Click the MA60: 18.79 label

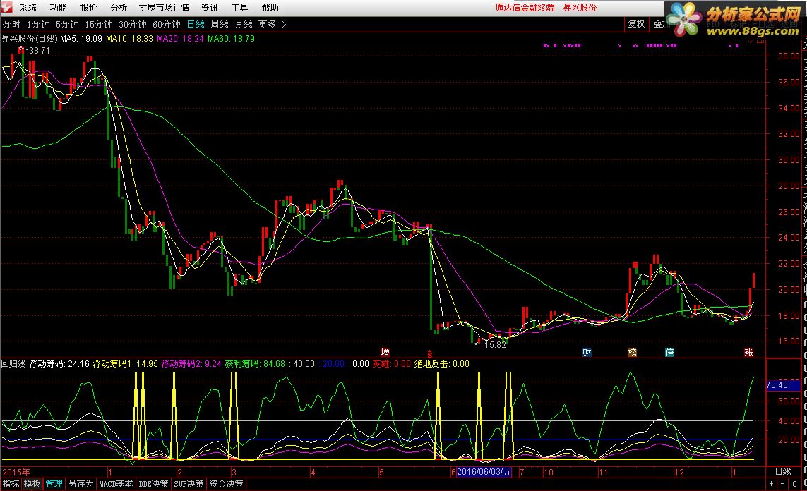pos(231,39)
